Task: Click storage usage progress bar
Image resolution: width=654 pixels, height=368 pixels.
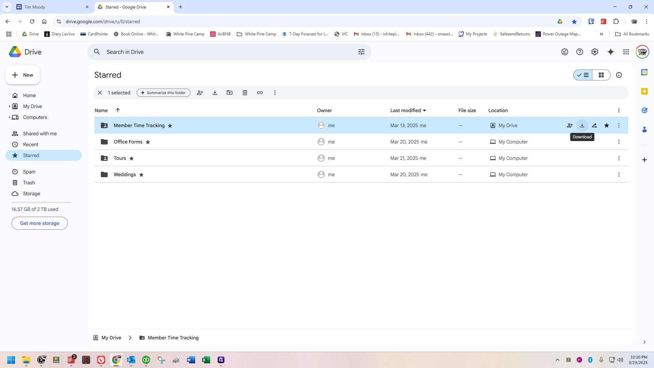Action: click(x=41, y=202)
